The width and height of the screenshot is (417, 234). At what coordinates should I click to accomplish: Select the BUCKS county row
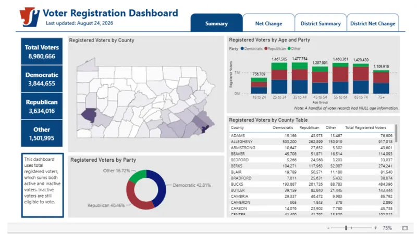[x=312, y=184]
